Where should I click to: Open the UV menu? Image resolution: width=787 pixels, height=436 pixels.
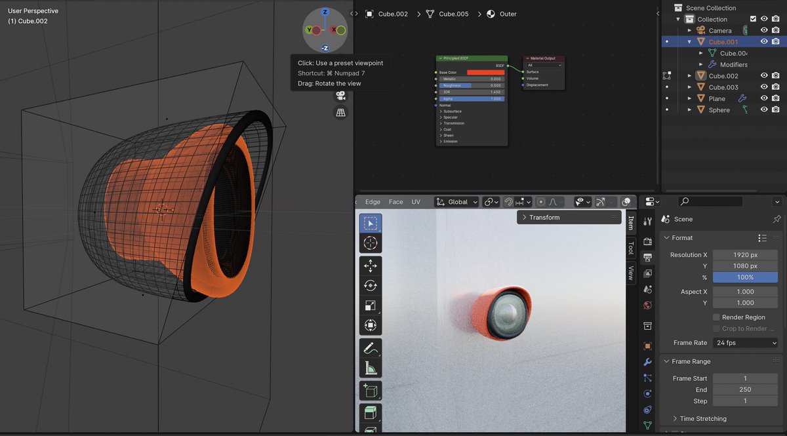pos(416,202)
